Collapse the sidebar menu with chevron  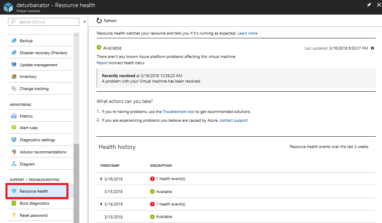pos(84,22)
